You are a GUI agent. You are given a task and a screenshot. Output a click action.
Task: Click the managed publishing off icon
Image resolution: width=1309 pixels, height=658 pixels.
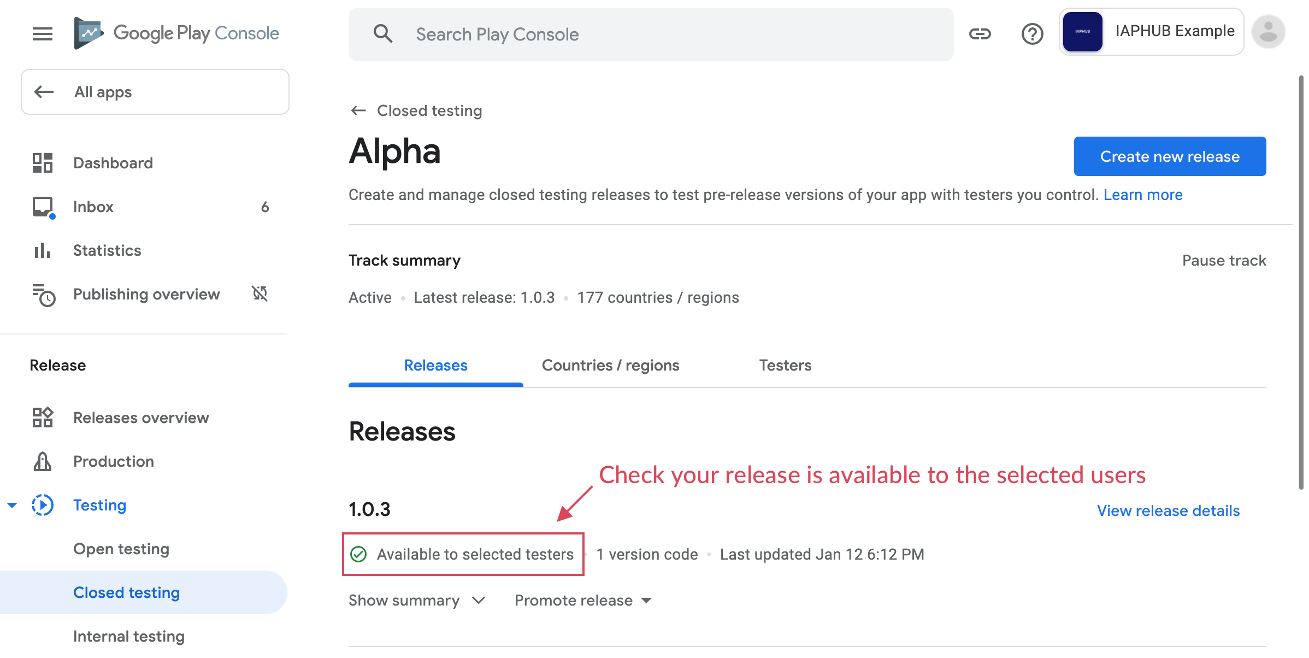pos(260,293)
